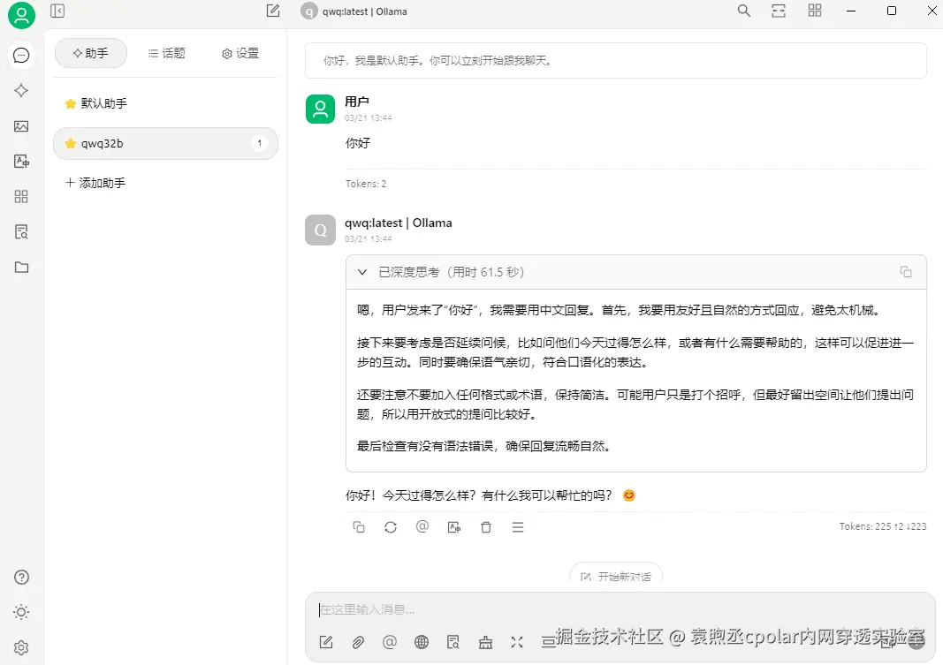Copy the deep thinking content
943x665 pixels.
click(906, 272)
